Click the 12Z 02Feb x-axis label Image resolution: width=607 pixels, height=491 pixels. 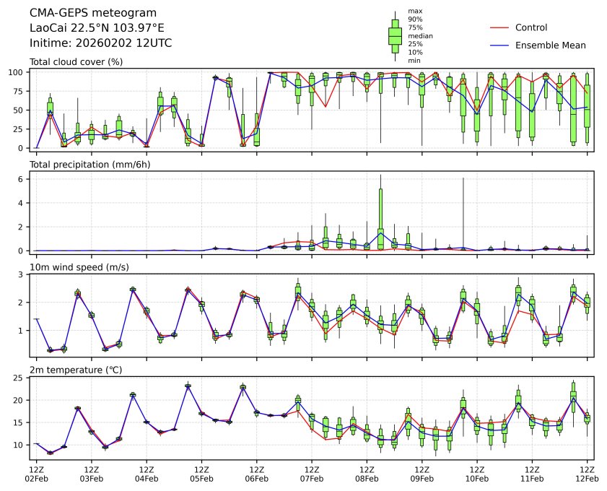(x=37, y=474)
